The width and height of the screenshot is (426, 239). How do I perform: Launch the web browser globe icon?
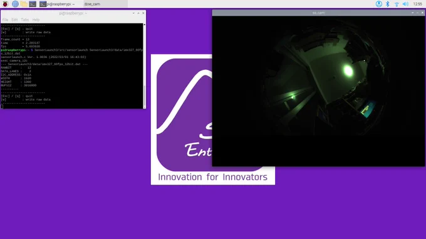coord(15,4)
